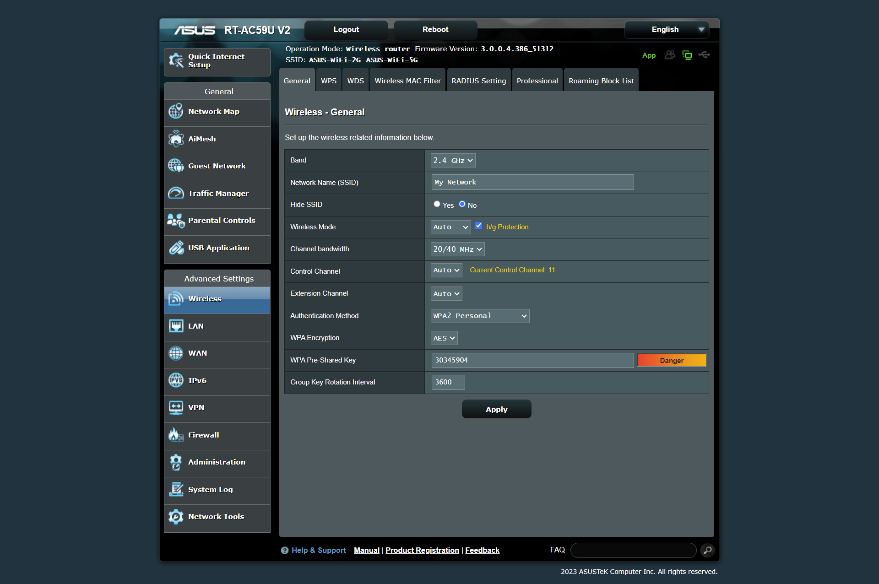The height and width of the screenshot is (584, 879).
Task: Open the Band dropdown
Action: 453,160
